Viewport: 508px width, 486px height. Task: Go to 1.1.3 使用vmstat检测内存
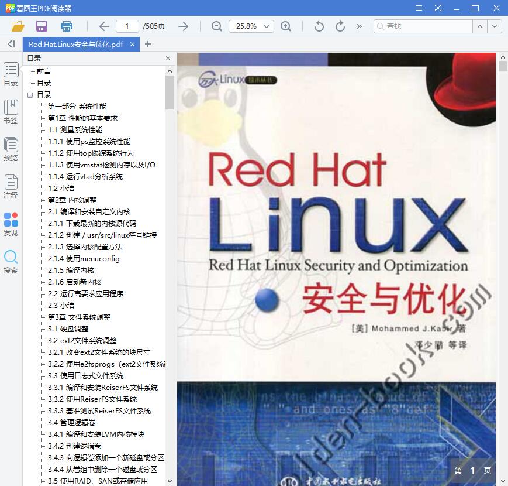point(102,165)
